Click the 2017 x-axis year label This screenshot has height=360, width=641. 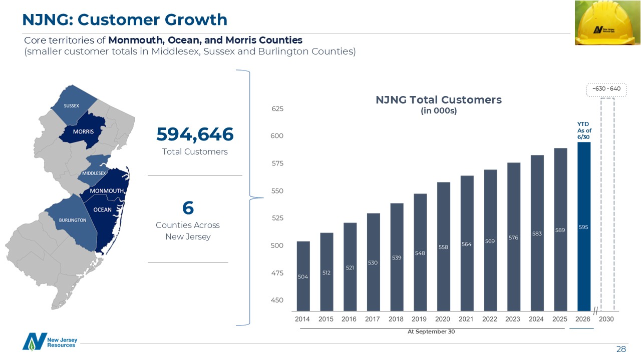(x=373, y=319)
